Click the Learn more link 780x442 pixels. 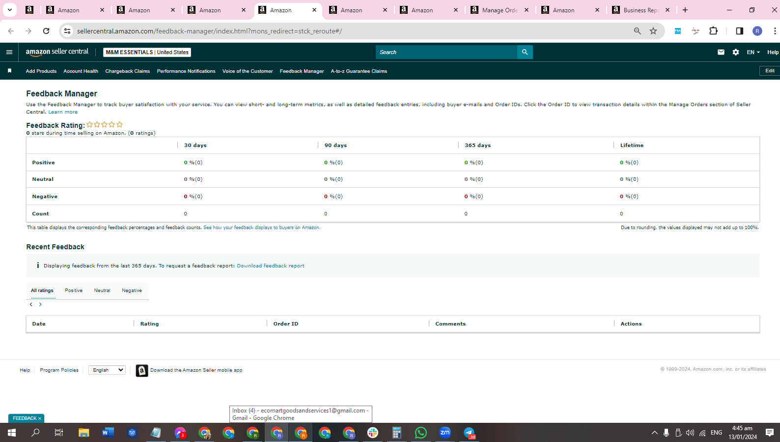[63, 112]
